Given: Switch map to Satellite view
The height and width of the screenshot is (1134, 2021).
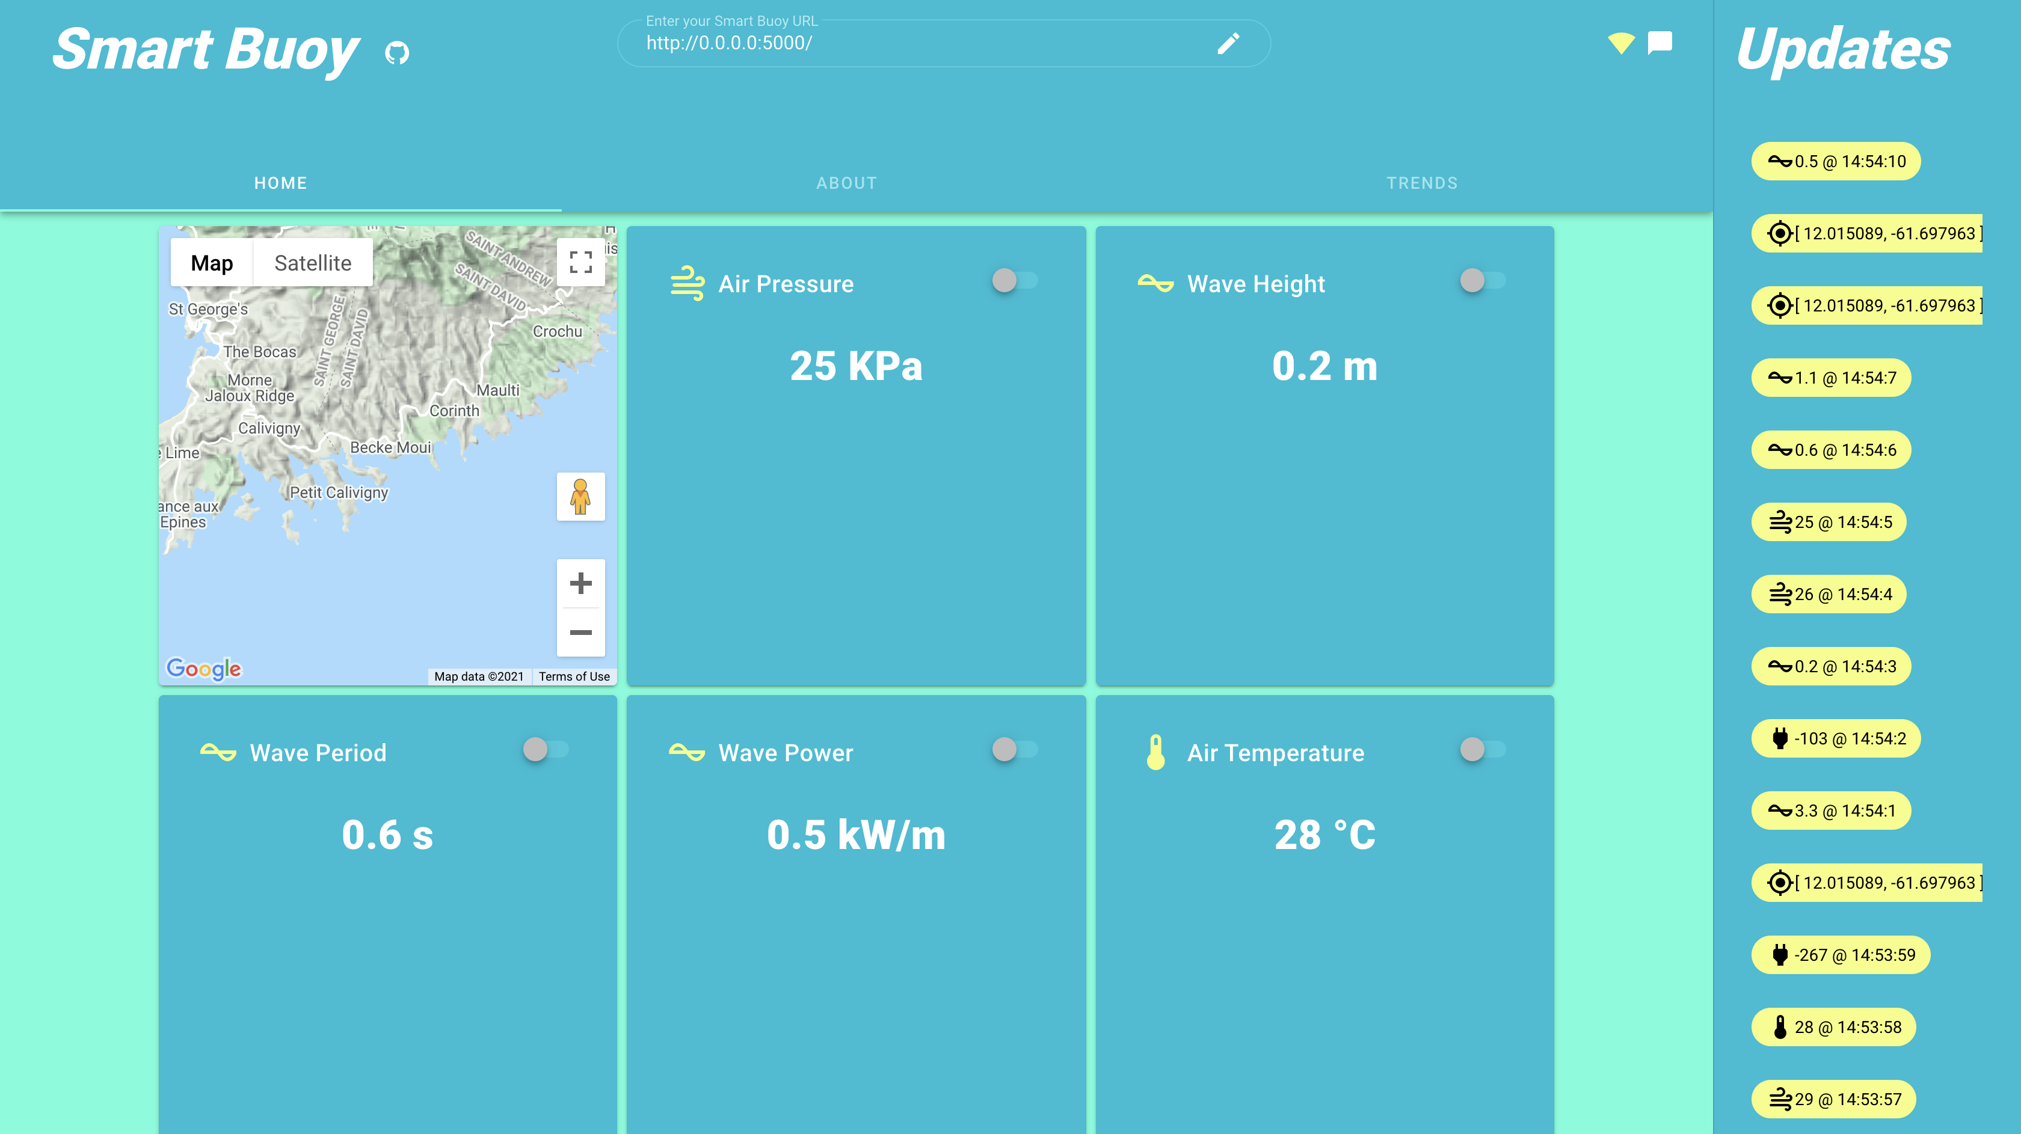Looking at the screenshot, I should point(312,263).
